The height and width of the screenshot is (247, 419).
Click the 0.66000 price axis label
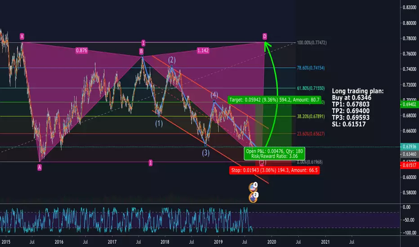click(x=410, y=131)
